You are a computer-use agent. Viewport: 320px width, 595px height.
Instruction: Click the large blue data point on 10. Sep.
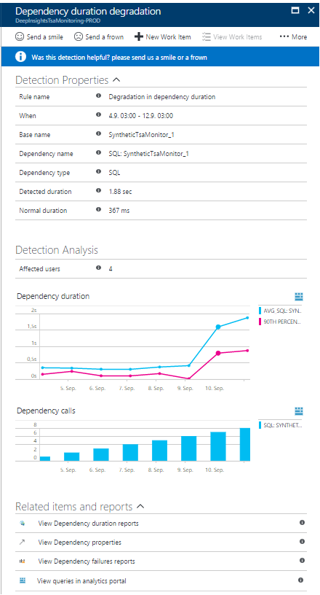[x=218, y=327]
